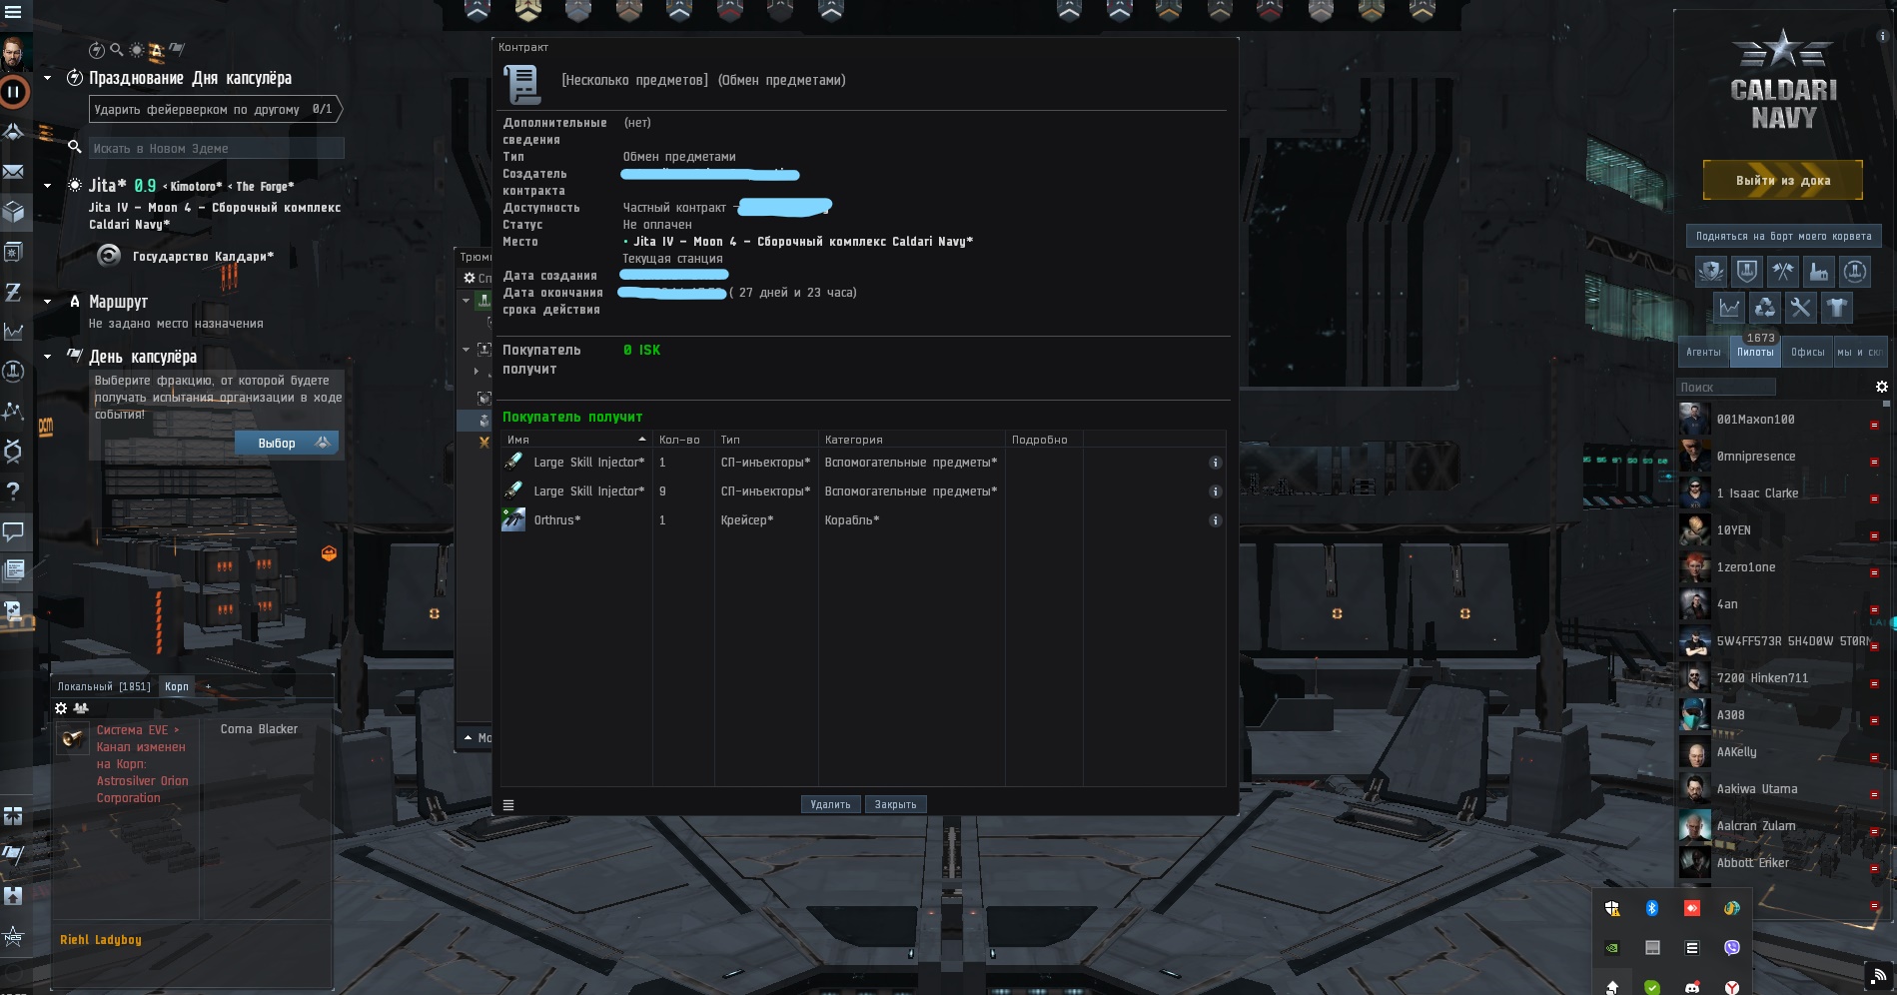Open the market graph icon in sidebar
The height and width of the screenshot is (995, 1897).
(x=14, y=332)
